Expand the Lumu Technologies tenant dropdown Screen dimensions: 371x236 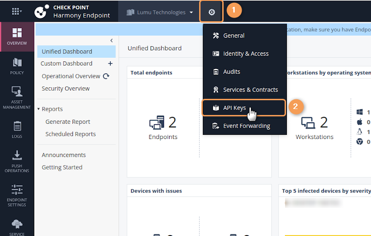[x=159, y=12]
